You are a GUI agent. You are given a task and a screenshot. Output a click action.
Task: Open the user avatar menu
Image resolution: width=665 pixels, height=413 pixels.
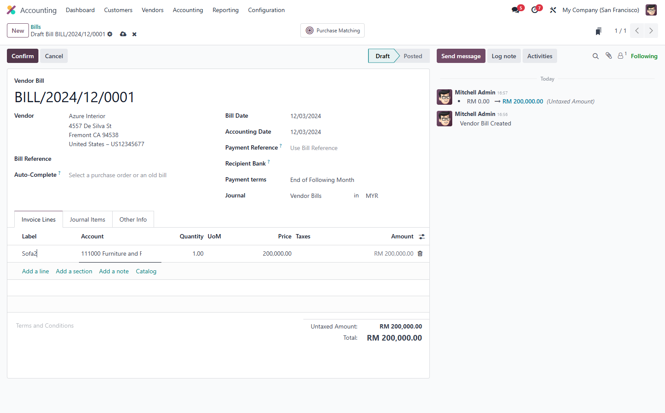click(x=651, y=10)
